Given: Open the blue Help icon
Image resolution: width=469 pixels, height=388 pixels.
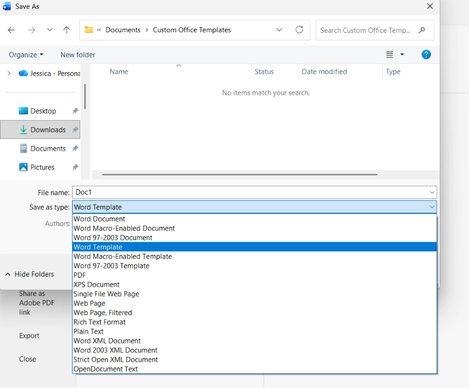Looking at the screenshot, I should tap(426, 55).
